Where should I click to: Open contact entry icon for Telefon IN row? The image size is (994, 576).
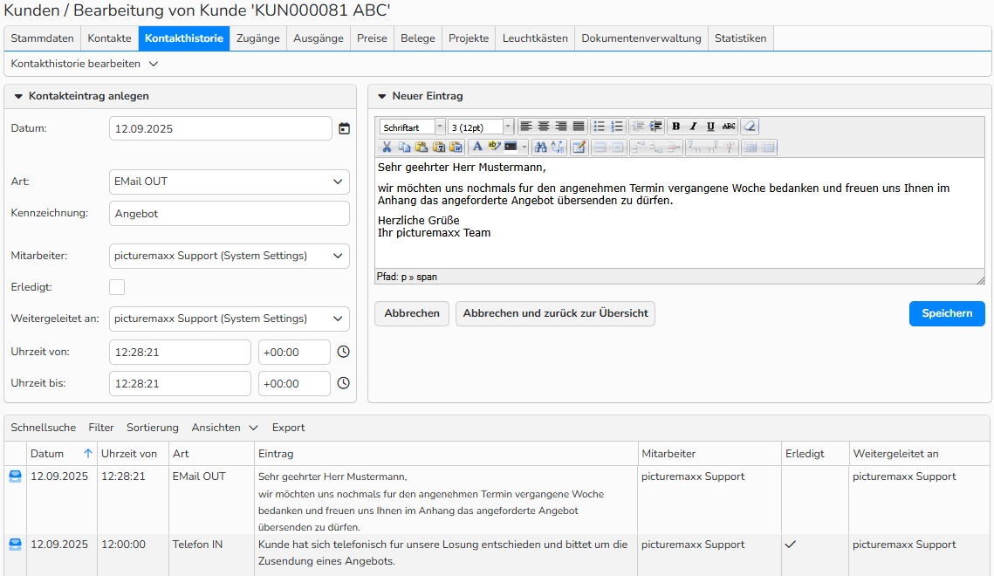(x=15, y=545)
